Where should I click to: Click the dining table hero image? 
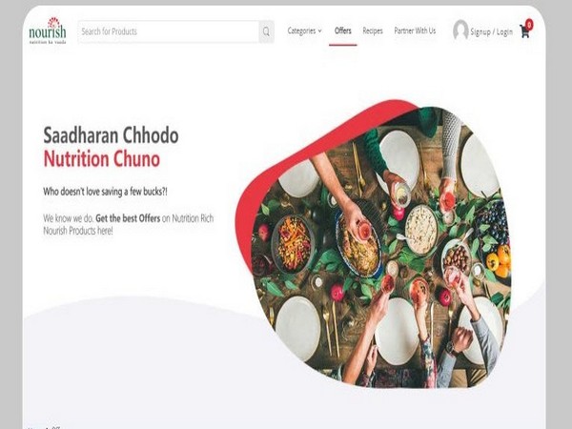tap(381, 248)
